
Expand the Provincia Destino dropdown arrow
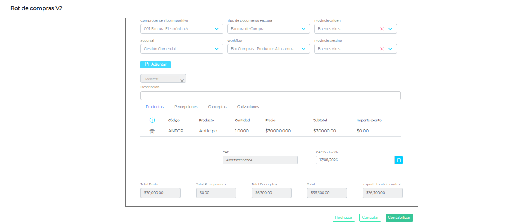[x=390, y=49]
